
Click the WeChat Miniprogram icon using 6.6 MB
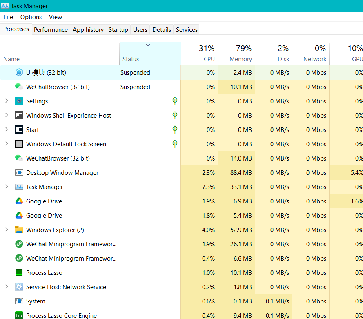[x=19, y=259]
